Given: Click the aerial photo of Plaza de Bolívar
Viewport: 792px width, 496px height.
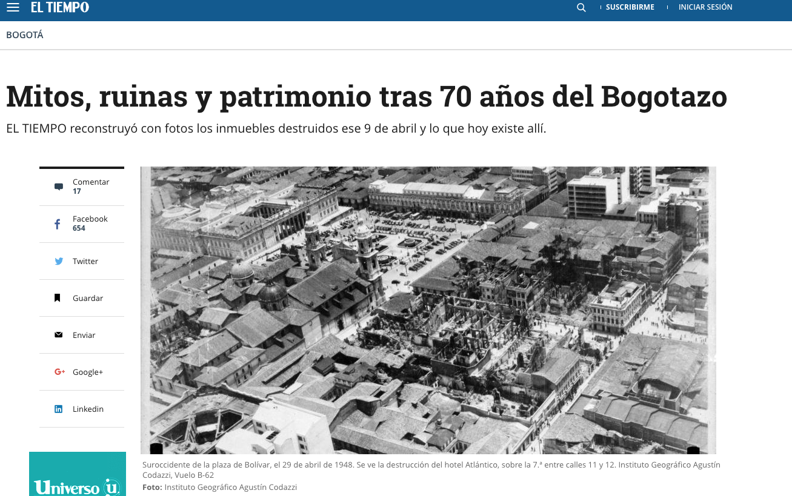Looking at the screenshot, I should (x=428, y=310).
